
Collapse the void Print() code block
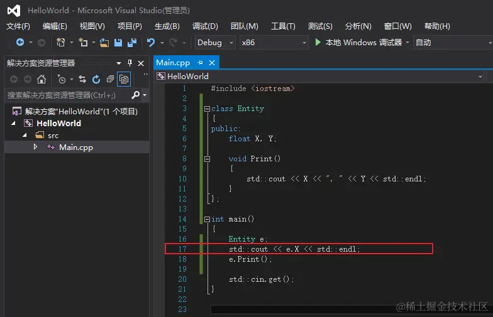[x=207, y=159]
